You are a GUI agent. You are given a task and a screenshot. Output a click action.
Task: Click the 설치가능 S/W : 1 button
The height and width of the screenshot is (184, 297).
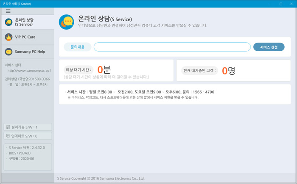click(28, 127)
